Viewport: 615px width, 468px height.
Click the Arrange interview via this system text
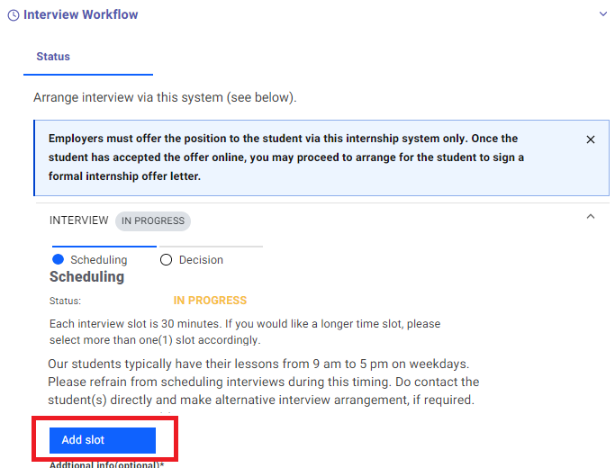click(165, 97)
